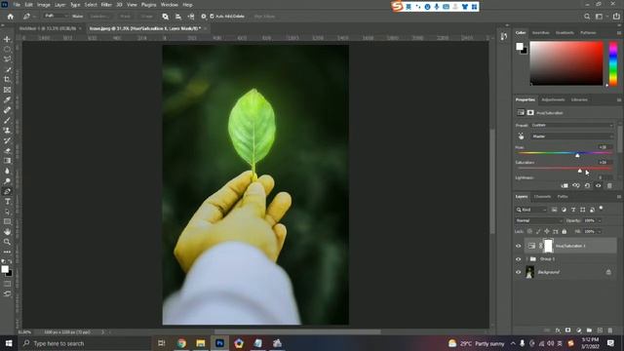Add layer mask icon in Layers panel
The height and width of the screenshot is (351, 624).
click(x=567, y=331)
